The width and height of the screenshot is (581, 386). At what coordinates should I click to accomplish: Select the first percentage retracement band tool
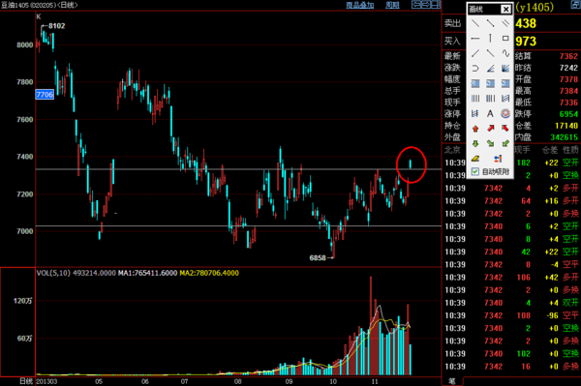tap(475, 83)
